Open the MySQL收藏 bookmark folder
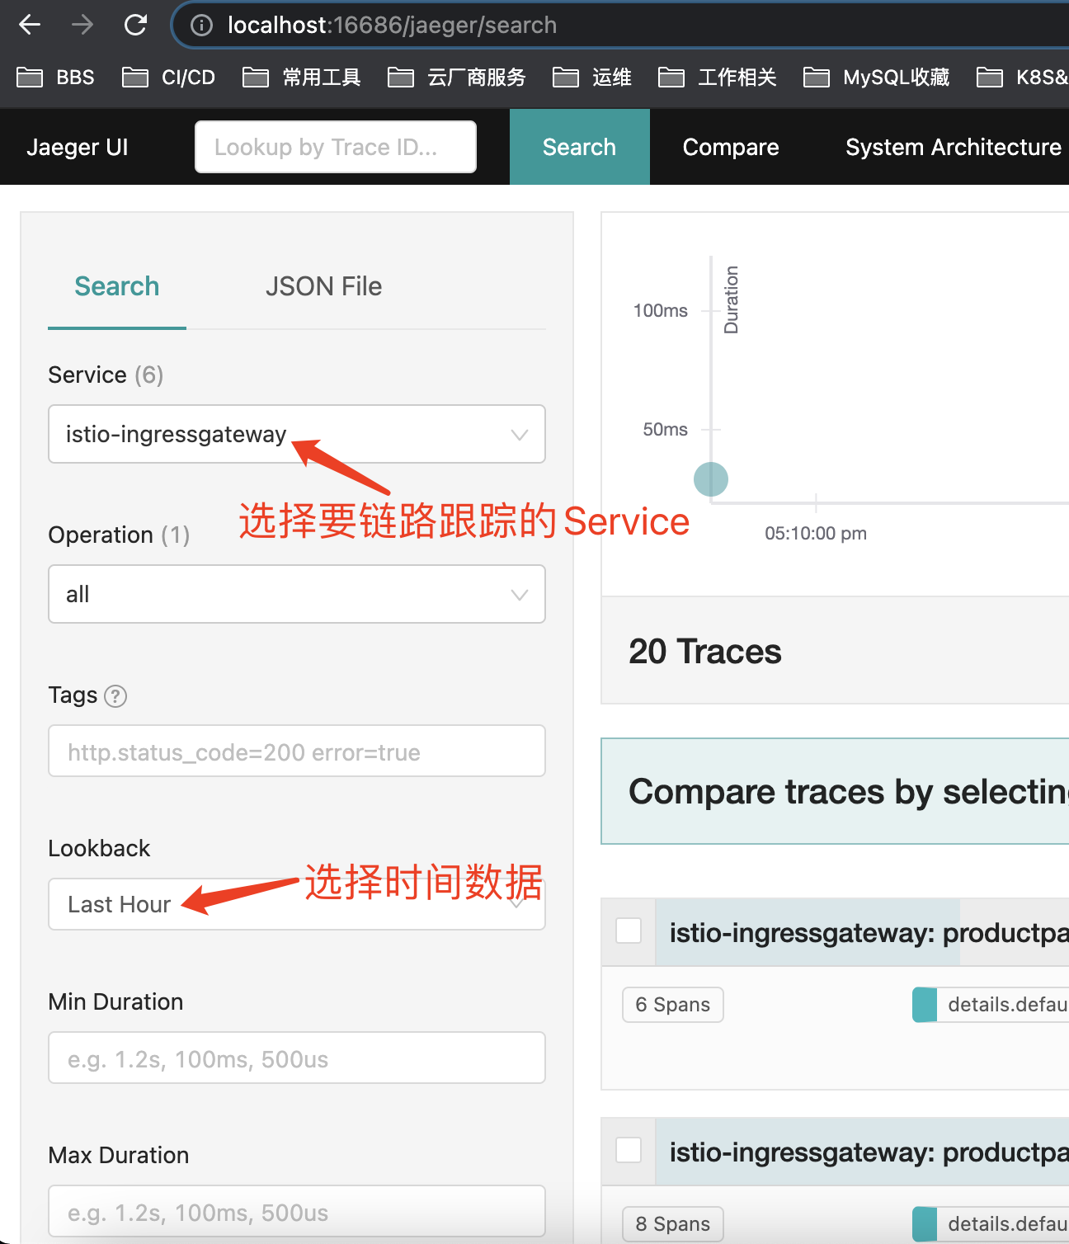The width and height of the screenshot is (1069, 1244). tap(877, 78)
